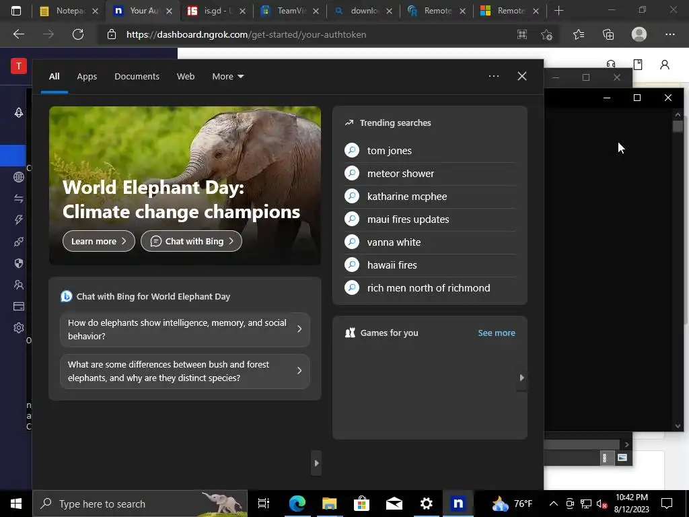
Task: Search trending hawaii fires
Action: [x=430, y=265]
